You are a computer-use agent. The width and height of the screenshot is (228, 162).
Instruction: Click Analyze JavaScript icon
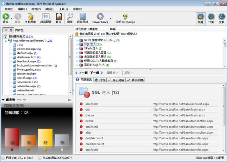pyautogui.click(x=125, y=16)
